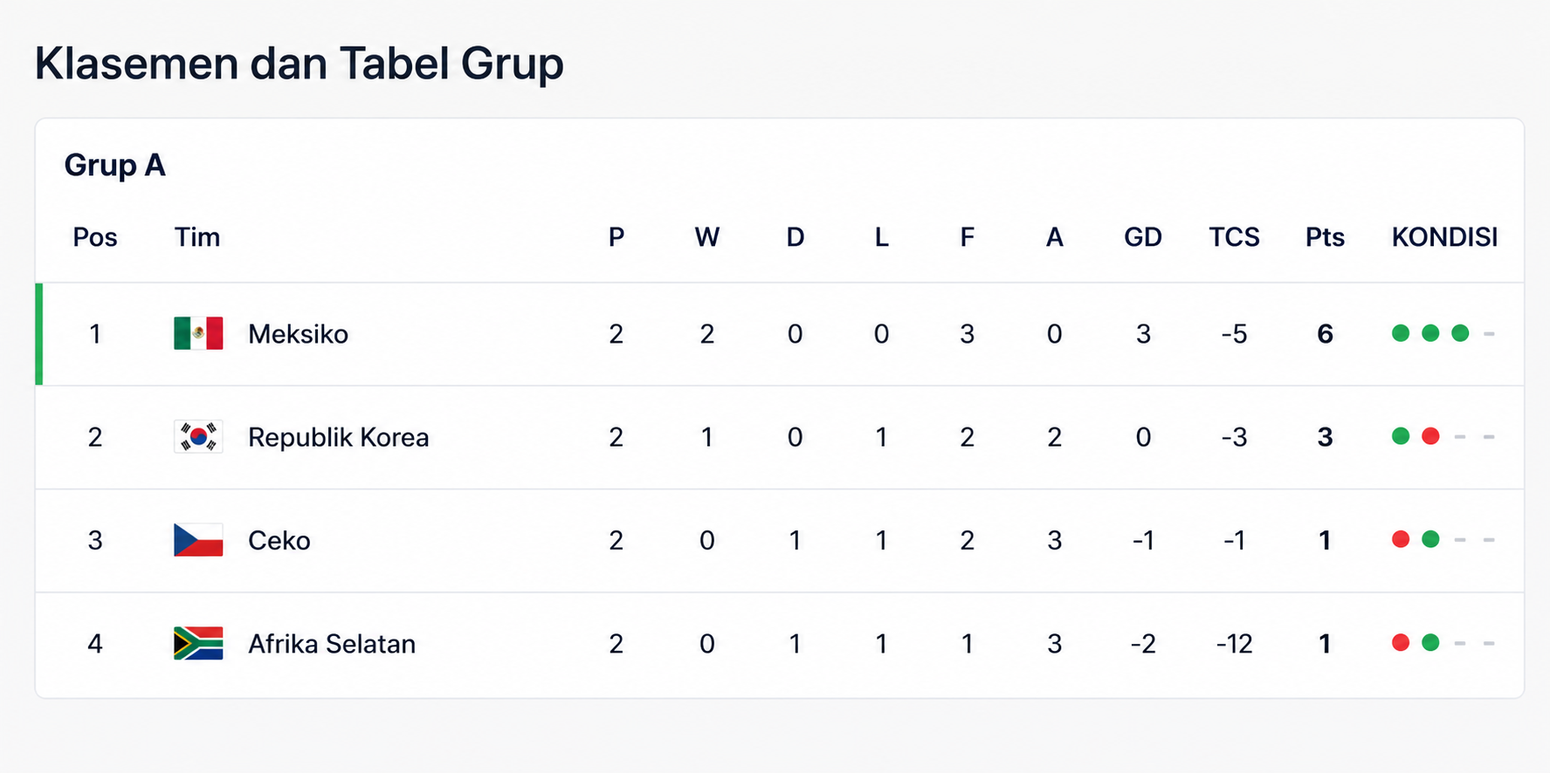Click Afrika Selatan's green form dot
The image size is (1550, 773).
point(1430,643)
